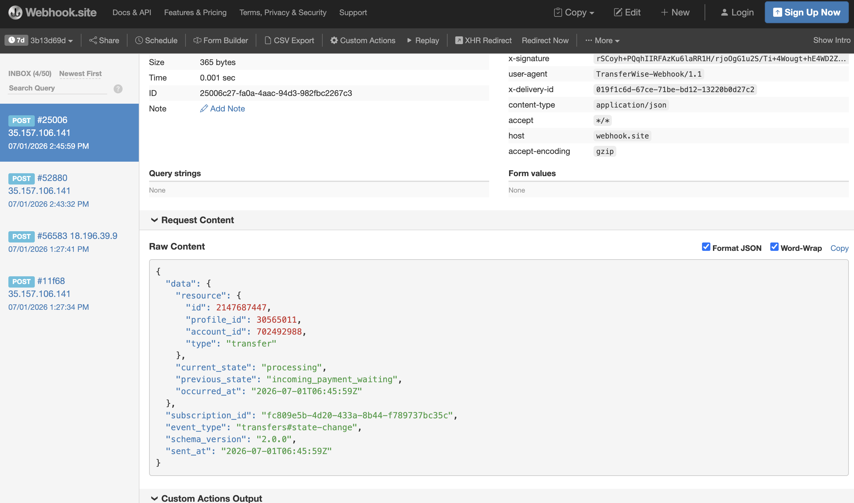The height and width of the screenshot is (503, 854).
Task: Click the Edit button with pencil icon
Action: click(x=627, y=13)
